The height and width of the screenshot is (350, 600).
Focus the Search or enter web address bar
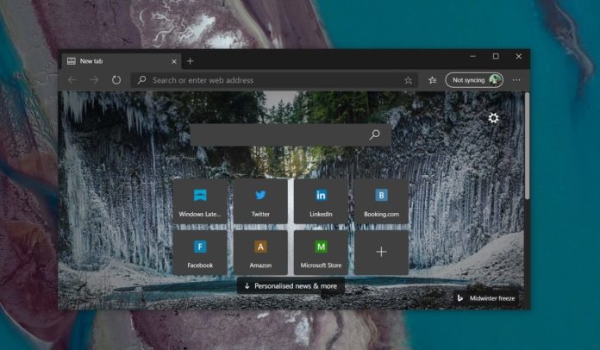(267, 80)
